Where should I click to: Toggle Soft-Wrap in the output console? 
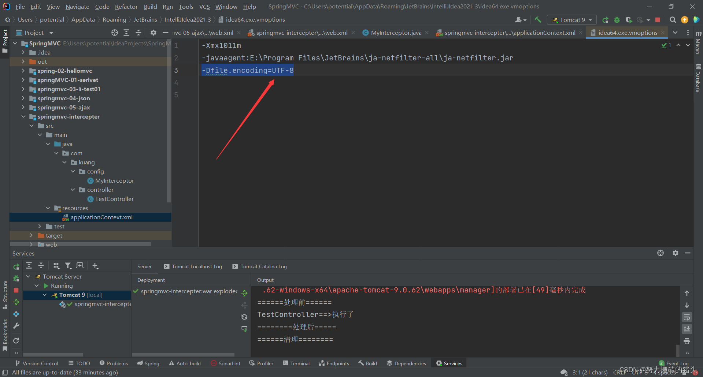coord(687,317)
